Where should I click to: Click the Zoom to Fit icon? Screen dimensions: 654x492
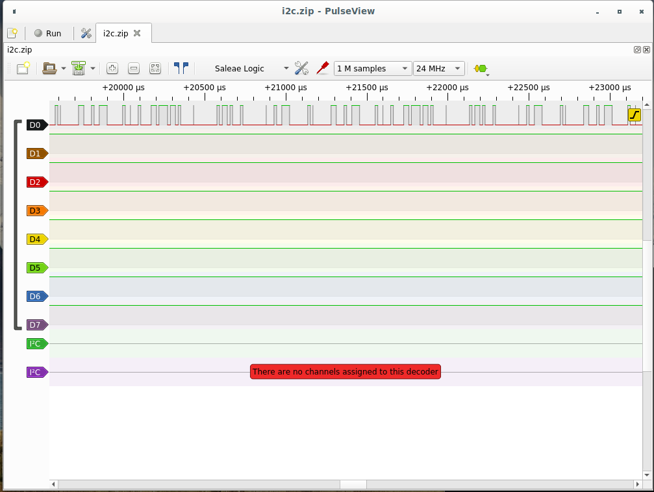click(155, 68)
